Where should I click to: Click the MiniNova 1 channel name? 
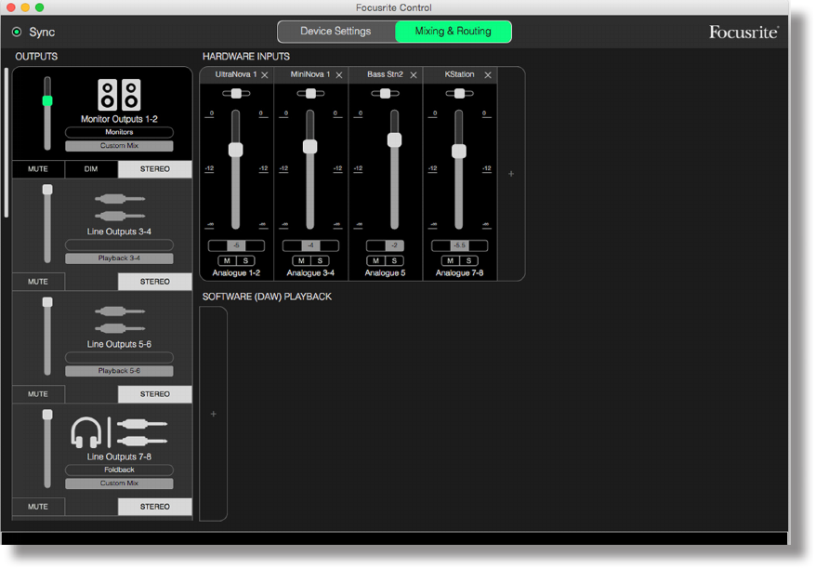click(310, 75)
